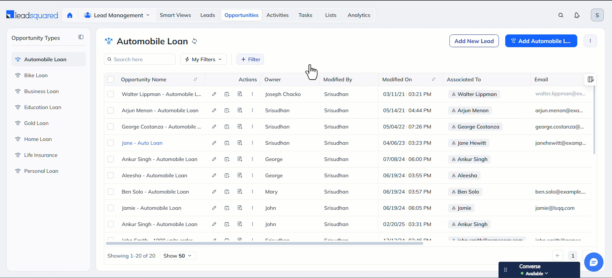The height and width of the screenshot is (278, 612).
Task: Open the Show 50 page size dropdown
Action: coord(178,256)
